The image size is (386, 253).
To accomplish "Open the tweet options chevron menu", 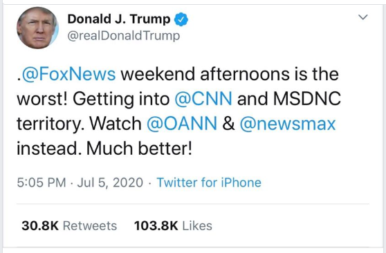I will (x=363, y=17).
